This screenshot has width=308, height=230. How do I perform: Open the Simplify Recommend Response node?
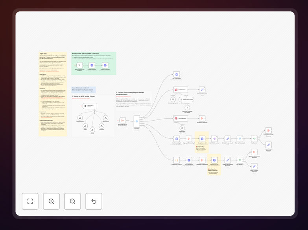click(x=228, y=160)
